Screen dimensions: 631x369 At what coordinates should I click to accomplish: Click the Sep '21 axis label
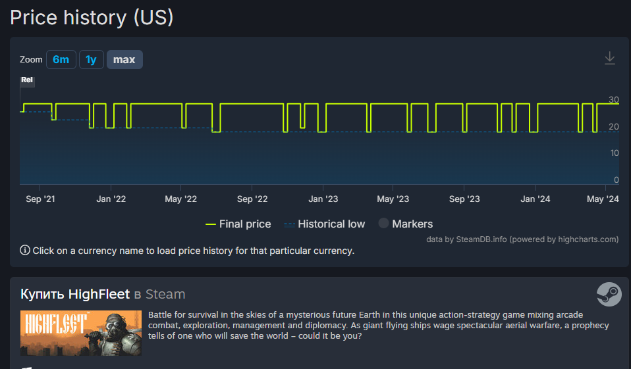pyautogui.click(x=41, y=199)
